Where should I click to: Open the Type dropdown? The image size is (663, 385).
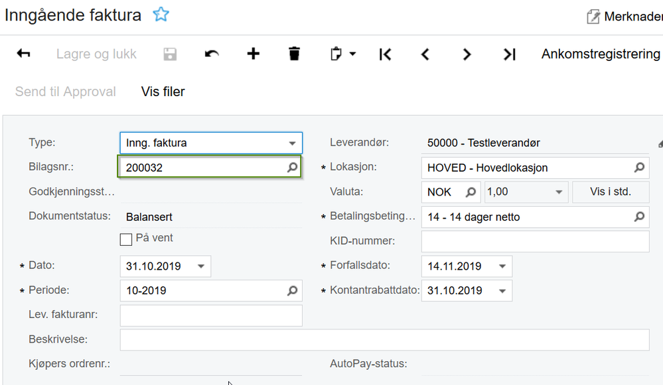tap(292, 143)
